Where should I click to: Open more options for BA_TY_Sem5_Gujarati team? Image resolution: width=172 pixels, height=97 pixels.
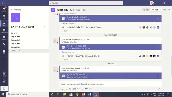45,27
